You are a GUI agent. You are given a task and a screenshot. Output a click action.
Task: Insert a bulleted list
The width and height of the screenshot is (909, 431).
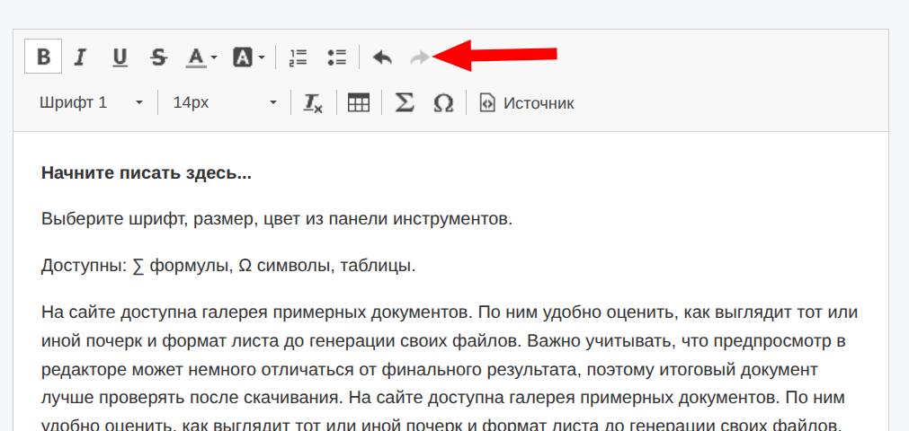click(337, 57)
